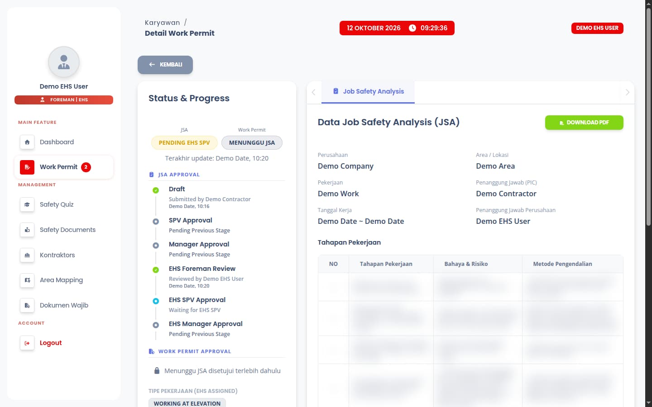The height and width of the screenshot is (407, 652).
Task: Click the SPV Approval step marker
Action: (156, 222)
